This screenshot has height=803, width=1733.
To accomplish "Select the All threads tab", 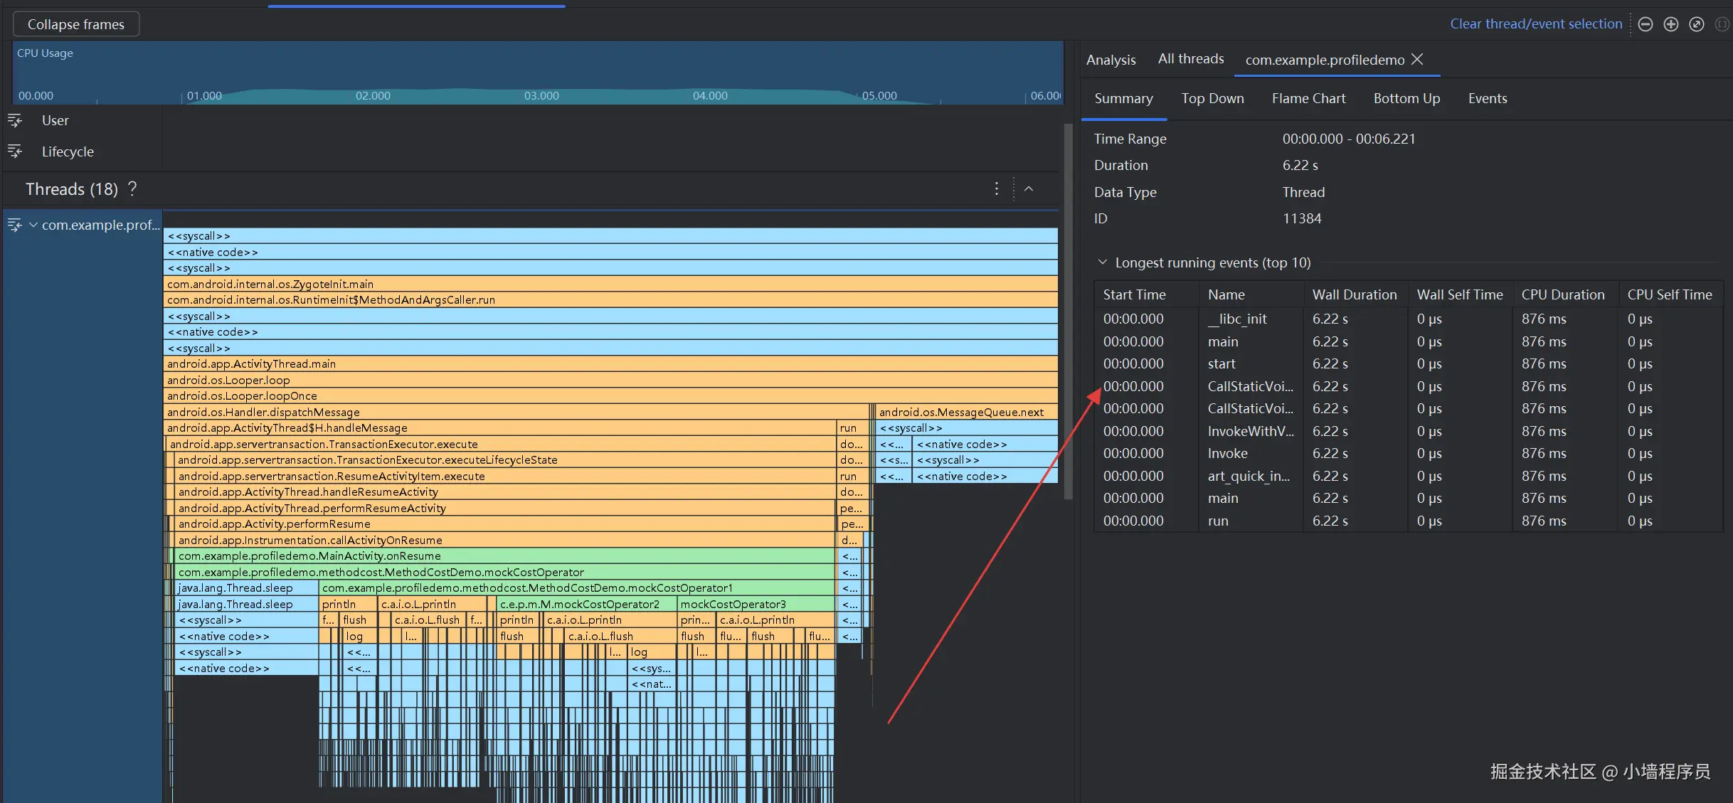I will [x=1191, y=59].
